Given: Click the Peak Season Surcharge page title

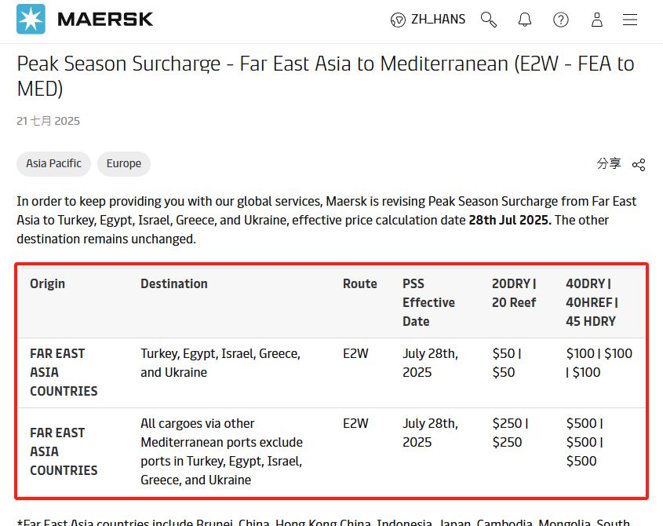Looking at the screenshot, I should pos(326,76).
